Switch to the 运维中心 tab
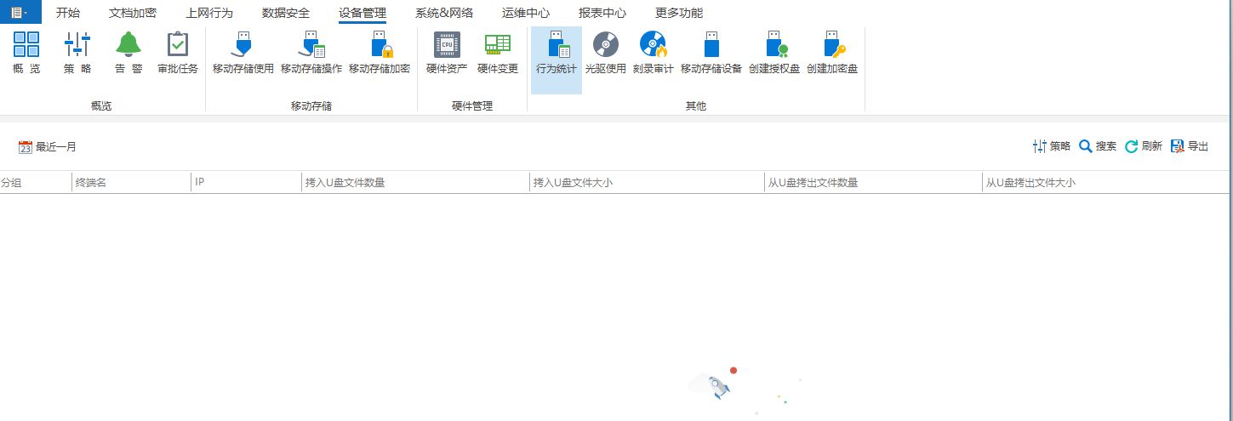Image resolution: width=1233 pixels, height=421 pixels. click(x=526, y=13)
